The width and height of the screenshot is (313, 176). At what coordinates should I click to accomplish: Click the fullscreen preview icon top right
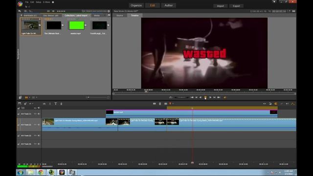tap(289, 11)
